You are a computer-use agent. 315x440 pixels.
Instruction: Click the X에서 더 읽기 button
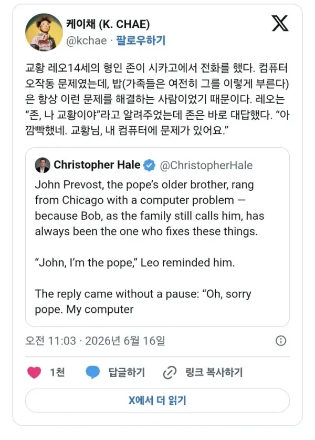coord(157,401)
